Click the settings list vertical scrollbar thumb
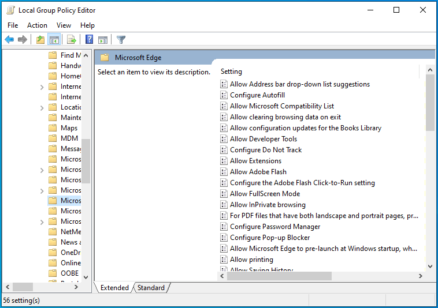The height and width of the screenshot is (308, 438). click(430, 103)
